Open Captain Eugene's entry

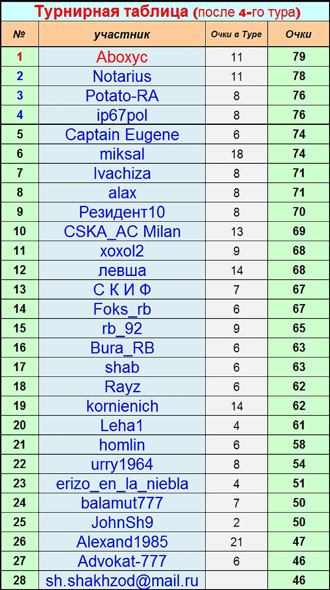pyautogui.click(x=122, y=135)
